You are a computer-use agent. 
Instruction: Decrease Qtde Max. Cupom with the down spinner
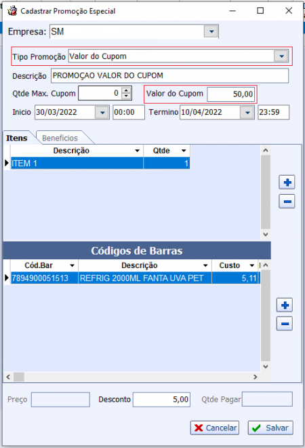pos(126,96)
